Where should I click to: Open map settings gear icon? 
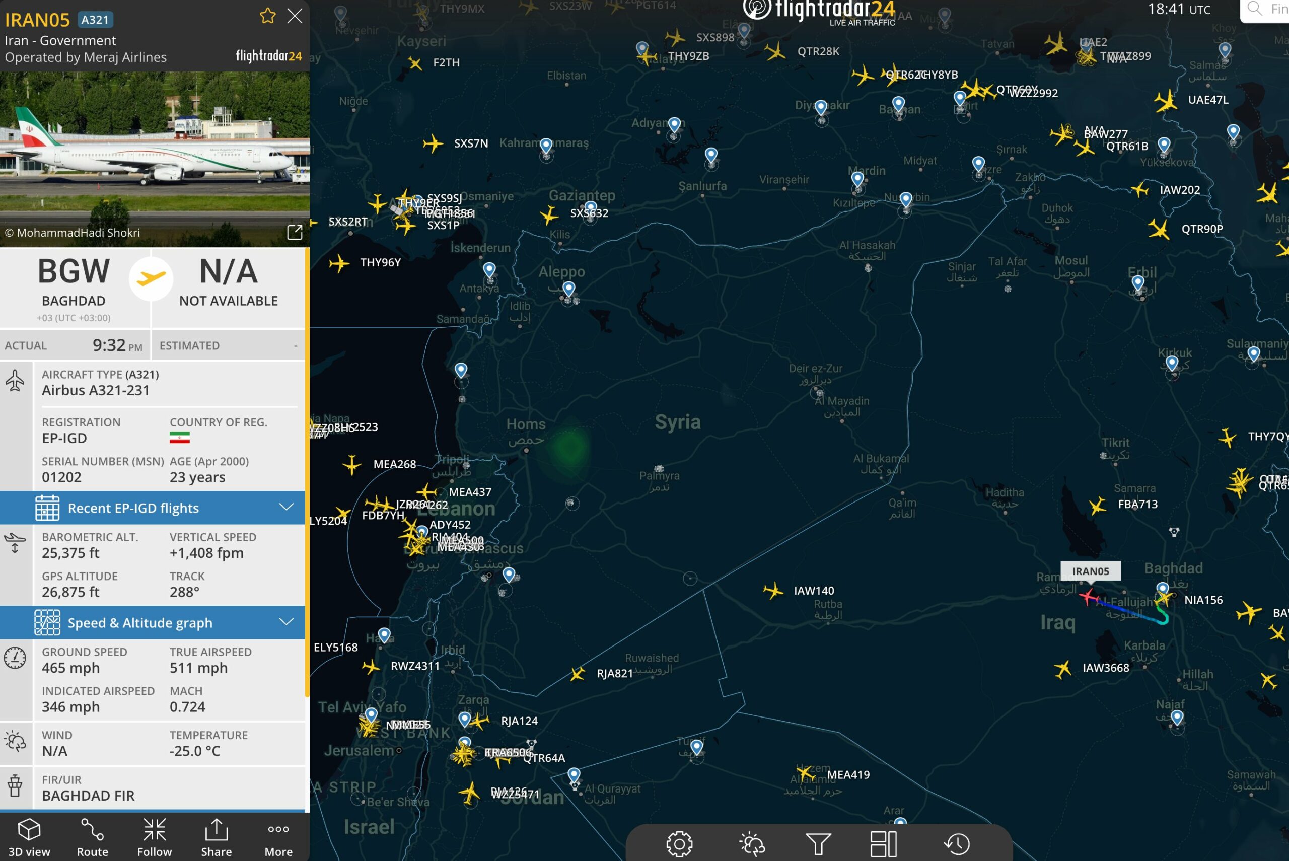click(x=679, y=844)
